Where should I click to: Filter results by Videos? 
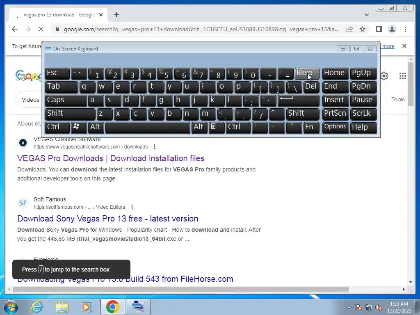pyautogui.click(x=30, y=100)
